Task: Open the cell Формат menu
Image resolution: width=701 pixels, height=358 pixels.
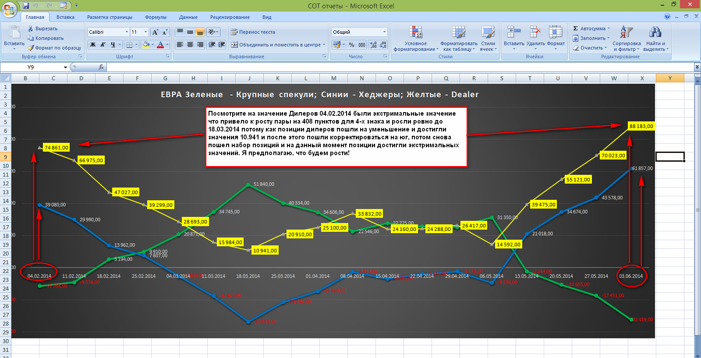Action: [x=556, y=38]
